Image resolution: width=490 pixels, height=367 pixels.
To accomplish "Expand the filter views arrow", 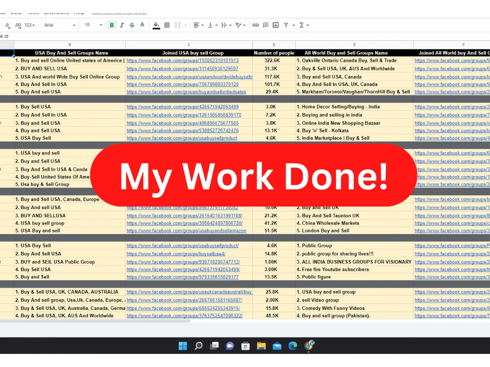I will point(294,25).
